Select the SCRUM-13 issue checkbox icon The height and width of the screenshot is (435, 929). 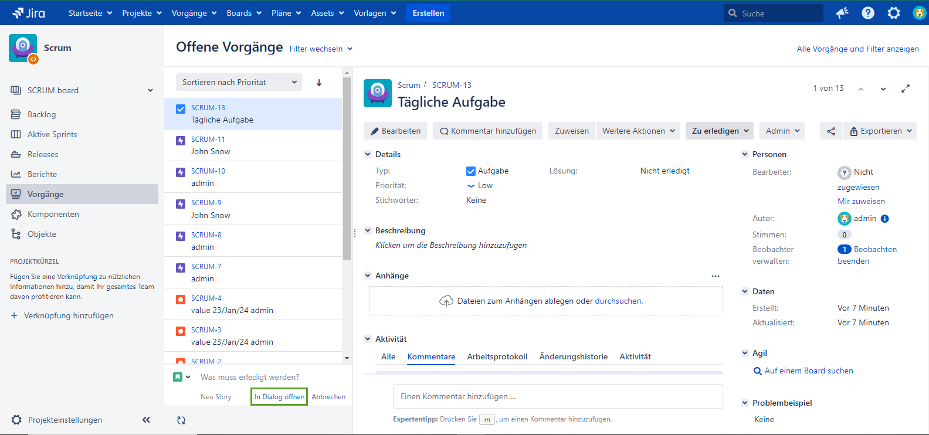pyautogui.click(x=181, y=108)
